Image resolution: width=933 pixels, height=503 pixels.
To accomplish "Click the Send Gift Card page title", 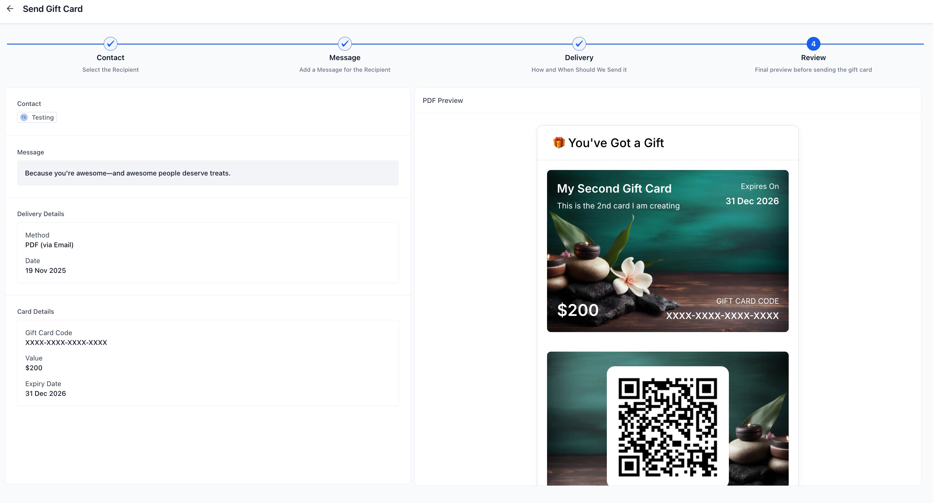I will [52, 9].
